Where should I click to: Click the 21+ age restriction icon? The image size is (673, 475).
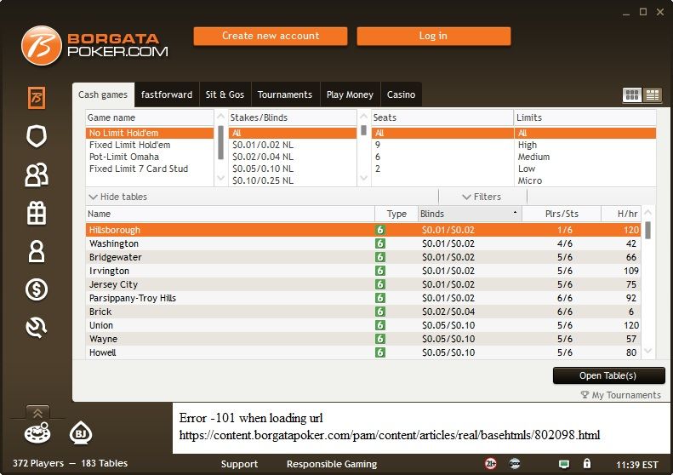(x=491, y=464)
